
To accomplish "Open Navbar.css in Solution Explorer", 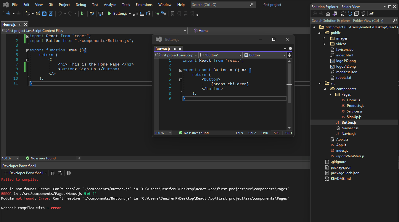I will (x=350, y=128).
